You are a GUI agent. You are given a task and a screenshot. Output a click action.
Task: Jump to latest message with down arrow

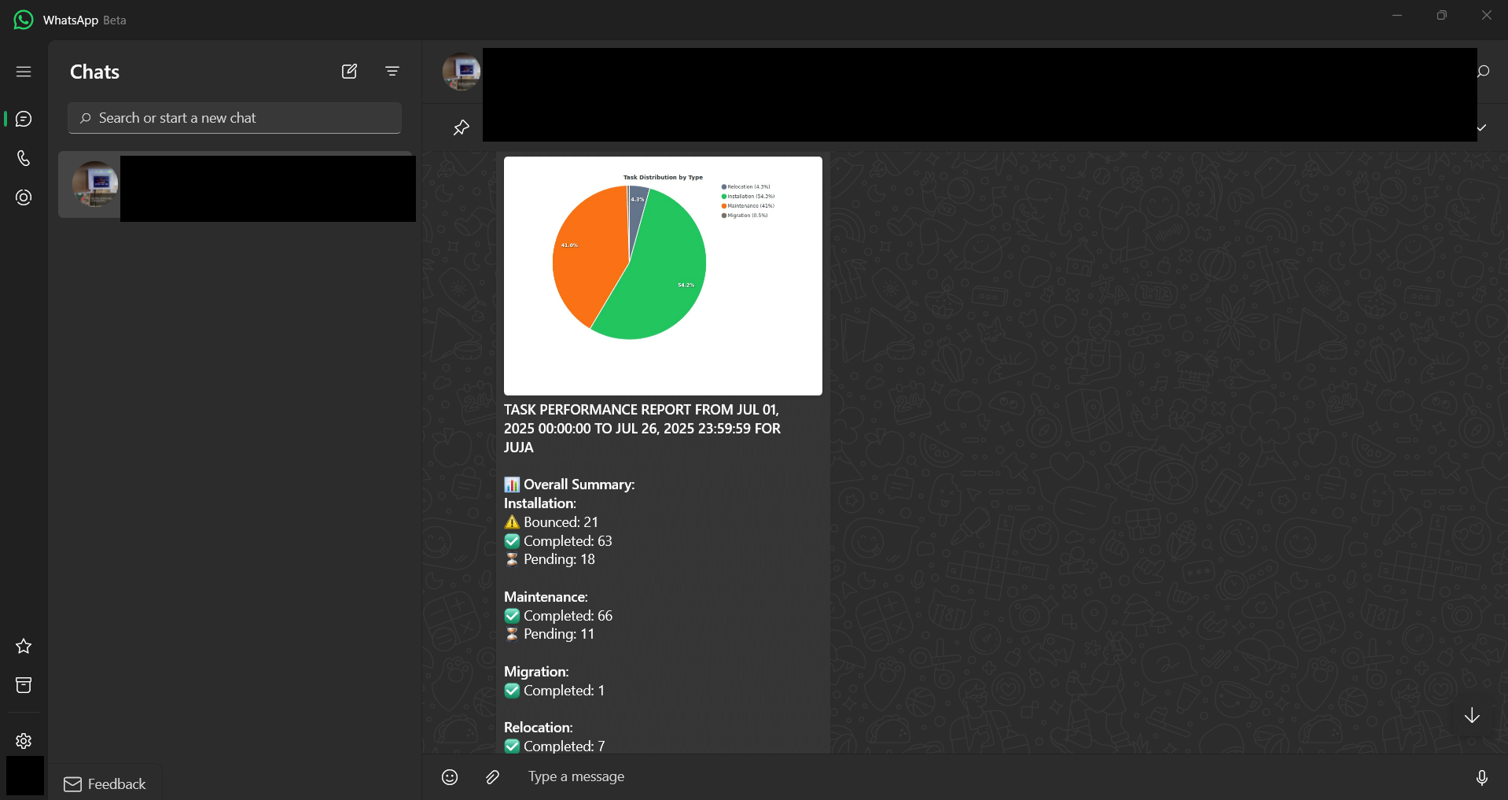click(x=1472, y=716)
